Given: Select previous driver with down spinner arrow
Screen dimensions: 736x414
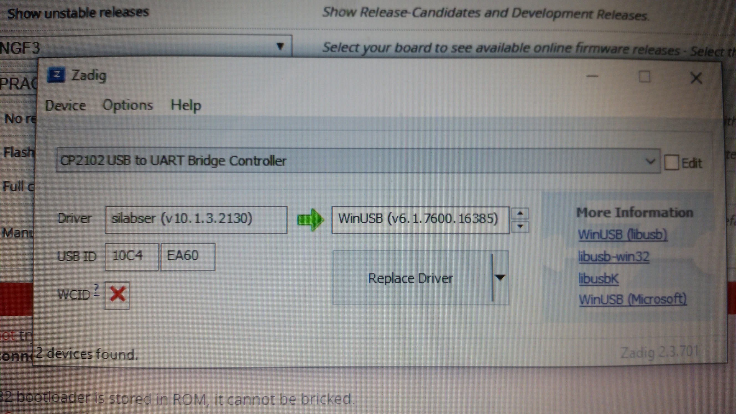Looking at the screenshot, I should click(x=520, y=226).
